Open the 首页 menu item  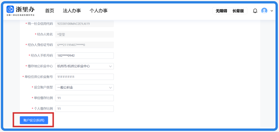tap(50, 11)
